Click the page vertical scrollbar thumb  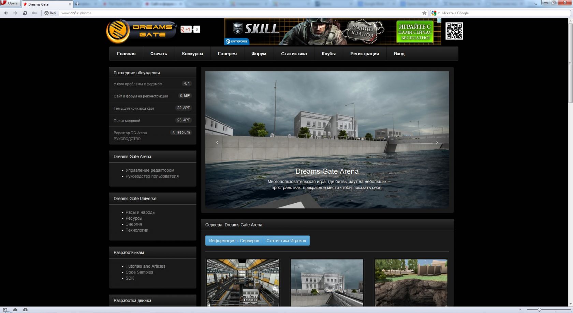click(x=570, y=63)
